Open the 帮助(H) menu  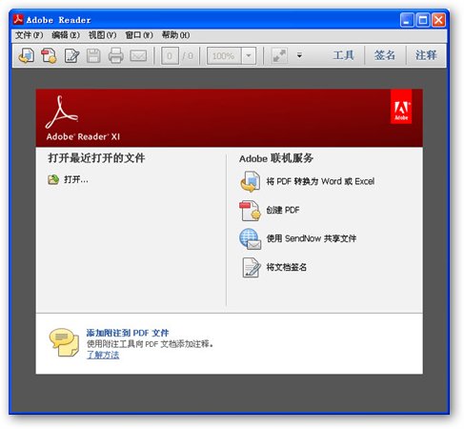coord(175,35)
